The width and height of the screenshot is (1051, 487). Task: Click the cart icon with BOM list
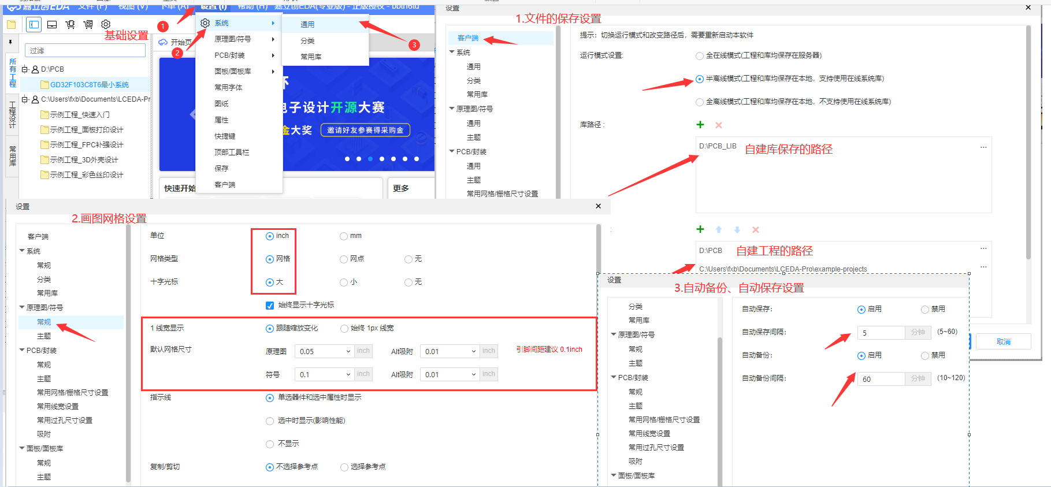coord(88,24)
